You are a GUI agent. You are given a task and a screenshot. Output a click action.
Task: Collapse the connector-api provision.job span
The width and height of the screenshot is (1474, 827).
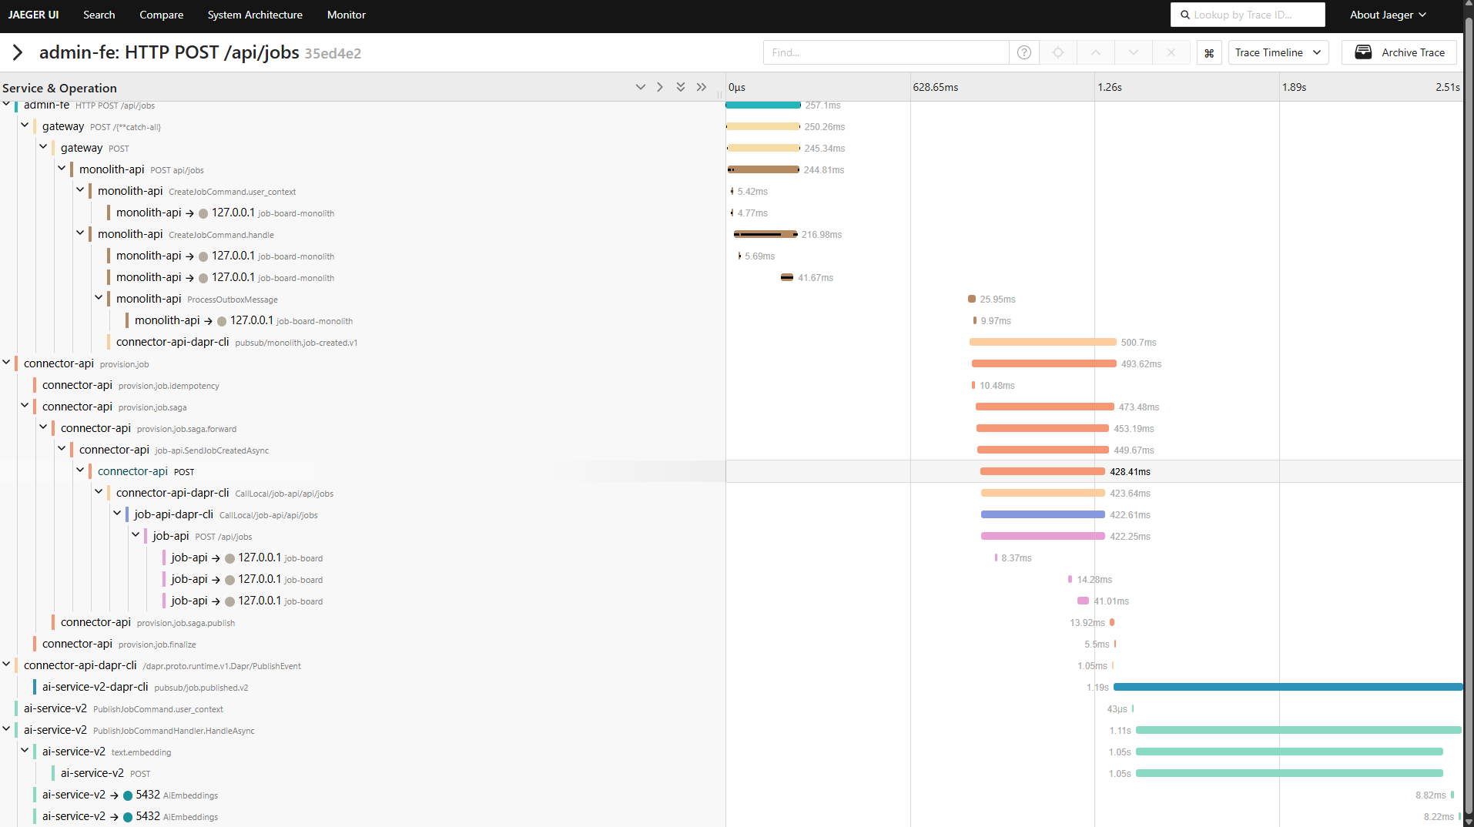(7, 363)
